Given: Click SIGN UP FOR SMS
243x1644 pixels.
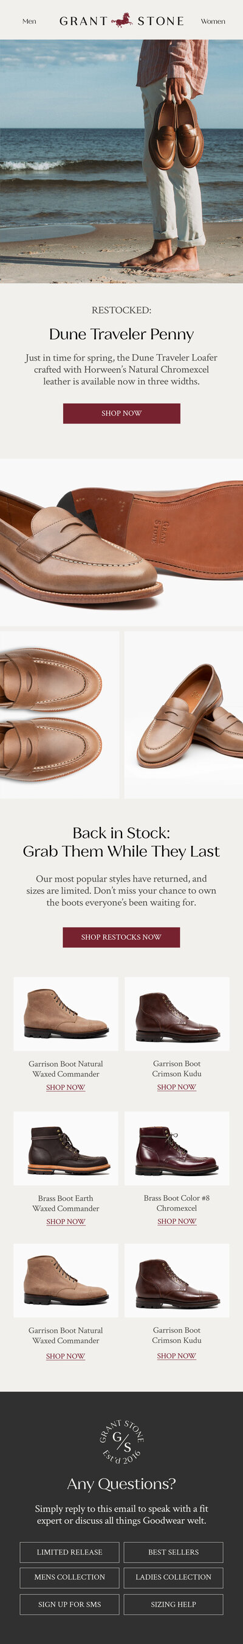Looking at the screenshot, I should pos(69,1604).
